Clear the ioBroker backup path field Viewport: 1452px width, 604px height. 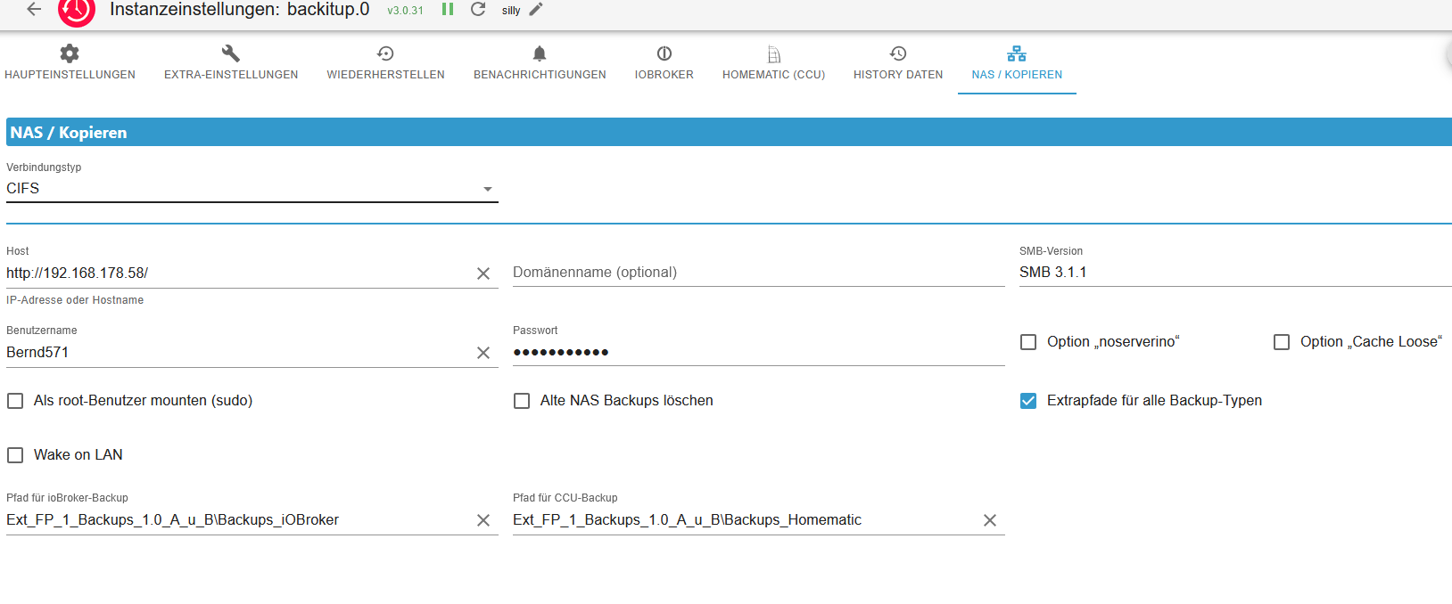[483, 520]
